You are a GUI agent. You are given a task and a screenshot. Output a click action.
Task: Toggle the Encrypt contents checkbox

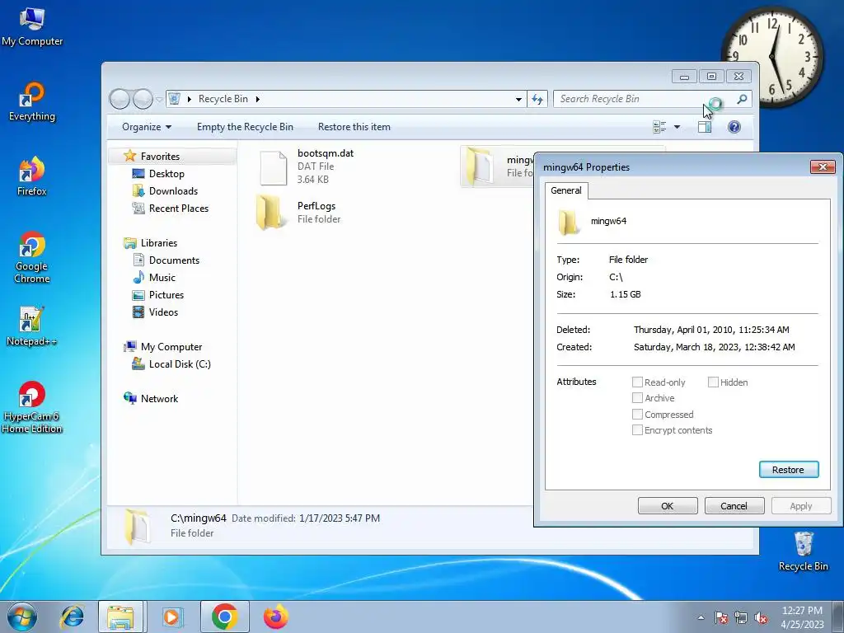click(637, 430)
